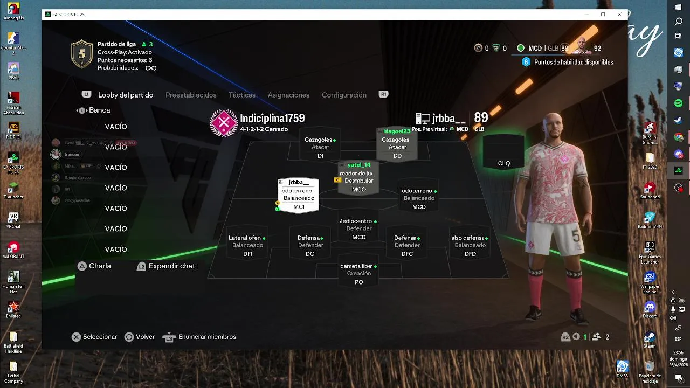Click the R1 shoulder button icon

click(384, 94)
